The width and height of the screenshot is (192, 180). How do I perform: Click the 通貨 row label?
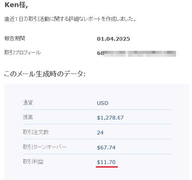(28, 103)
